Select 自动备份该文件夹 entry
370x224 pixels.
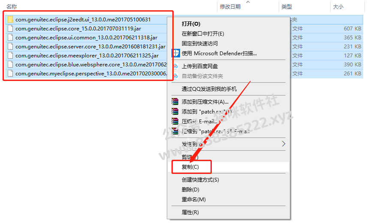(x=202, y=76)
